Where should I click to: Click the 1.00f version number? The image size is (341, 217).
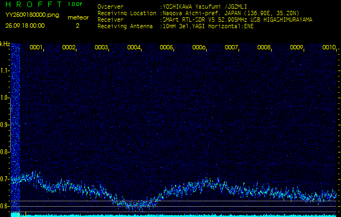coord(75,4)
